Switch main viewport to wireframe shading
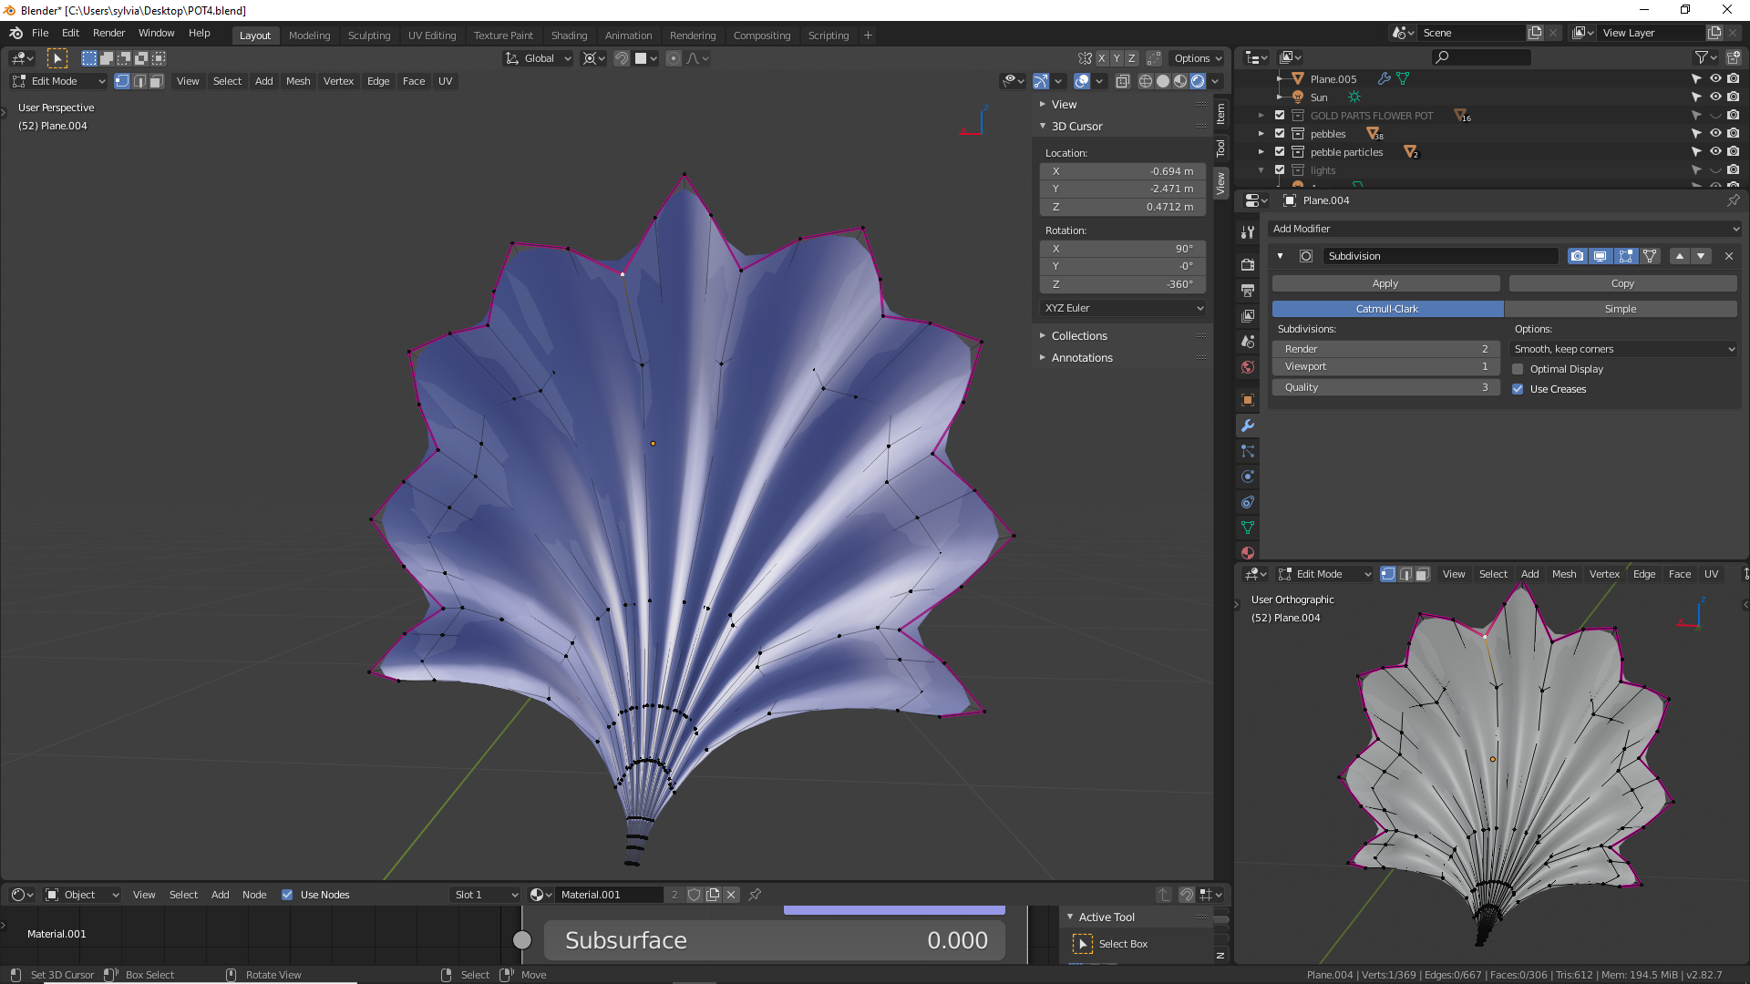Screen dimensions: 1750x984 (x=1145, y=81)
